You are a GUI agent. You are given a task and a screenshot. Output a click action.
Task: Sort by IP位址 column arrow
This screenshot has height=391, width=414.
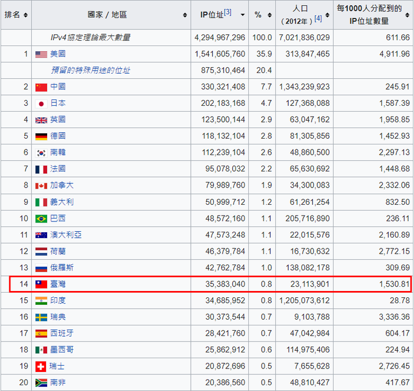243,15
